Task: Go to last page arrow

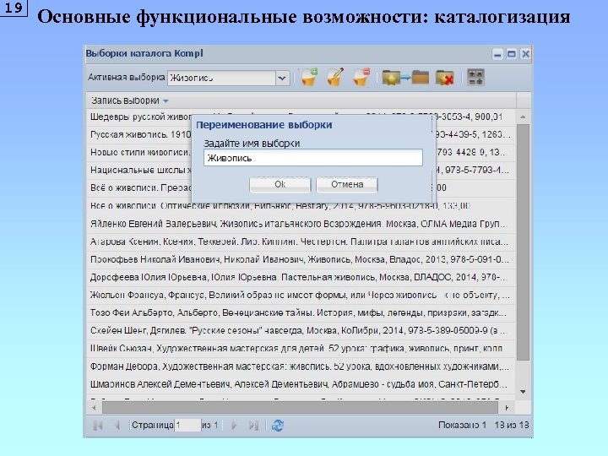Action: point(253,426)
